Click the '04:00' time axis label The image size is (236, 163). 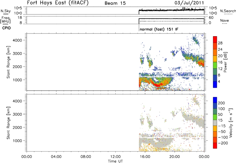[56, 157]
